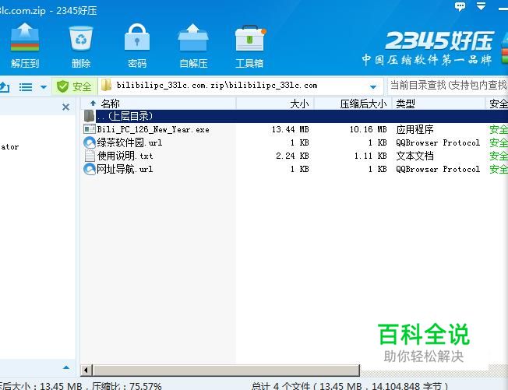Click the sort direction arrow beside 名称

tap(93, 104)
